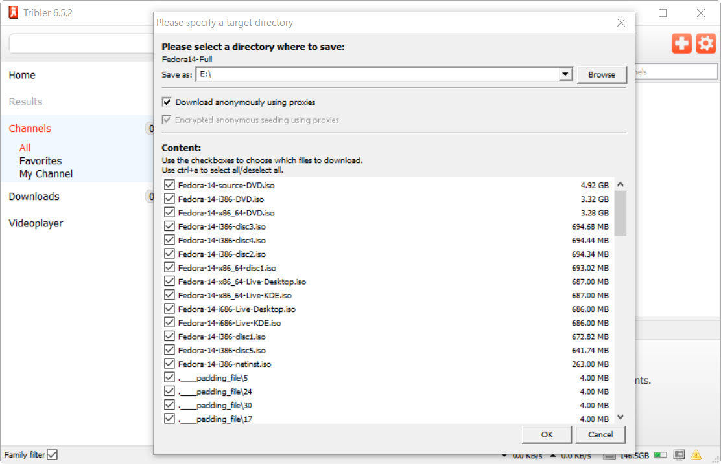Click the Save as E:\ path field

tap(377, 74)
